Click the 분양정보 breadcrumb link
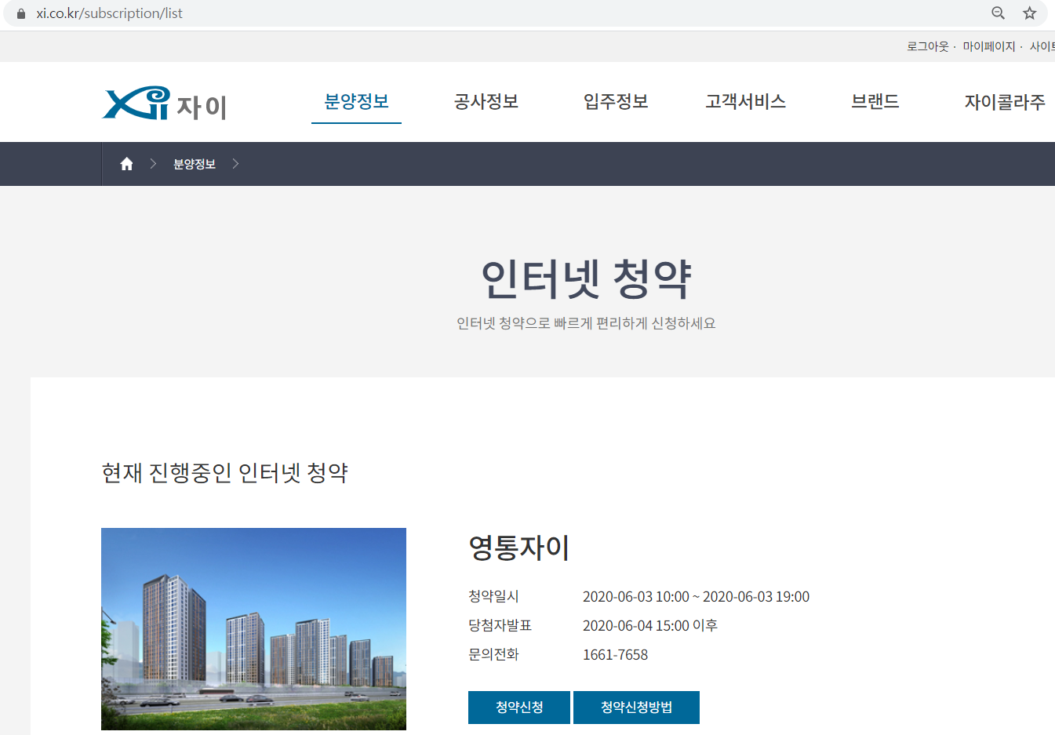The height and width of the screenshot is (735, 1055). (x=194, y=164)
